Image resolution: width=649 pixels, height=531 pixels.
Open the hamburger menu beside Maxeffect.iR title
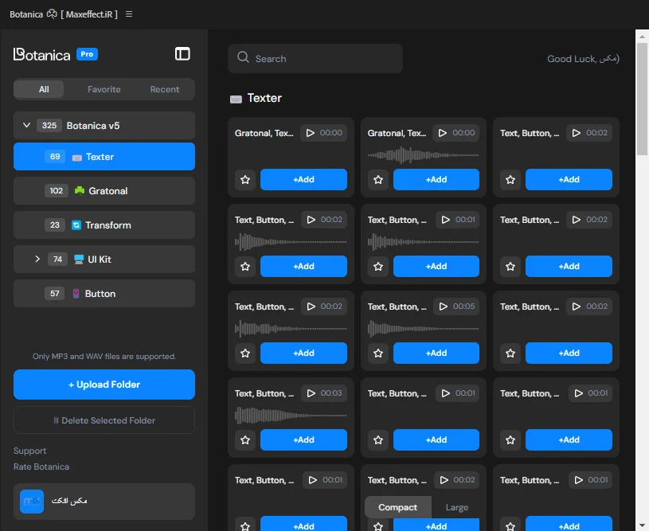click(129, 14)
